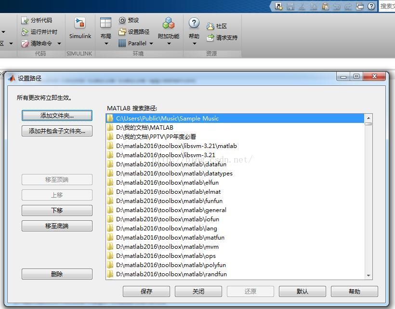Click the Add Folder (添加文件夹...) button
The width and height of the screenshot is (395, 309).
click(x=57, y=115)
